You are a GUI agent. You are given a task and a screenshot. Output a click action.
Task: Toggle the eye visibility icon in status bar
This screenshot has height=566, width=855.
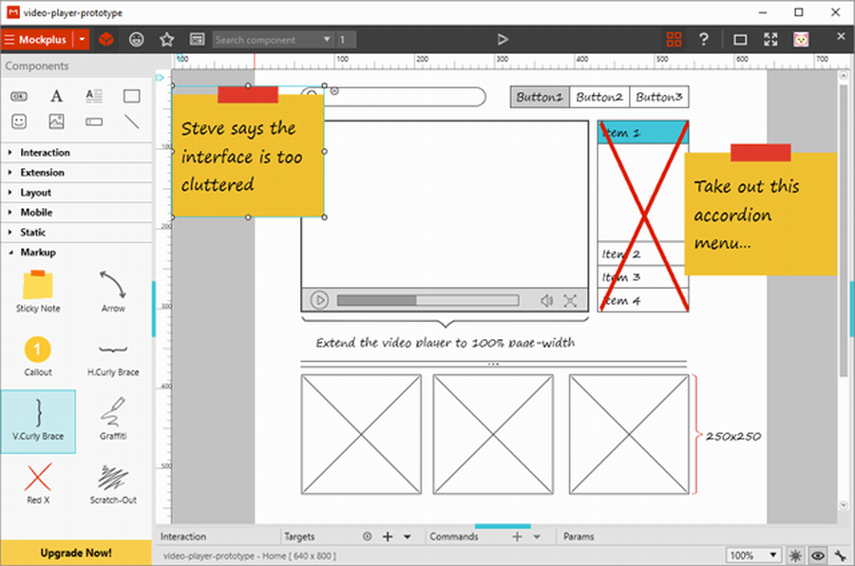tap(816, 555)
